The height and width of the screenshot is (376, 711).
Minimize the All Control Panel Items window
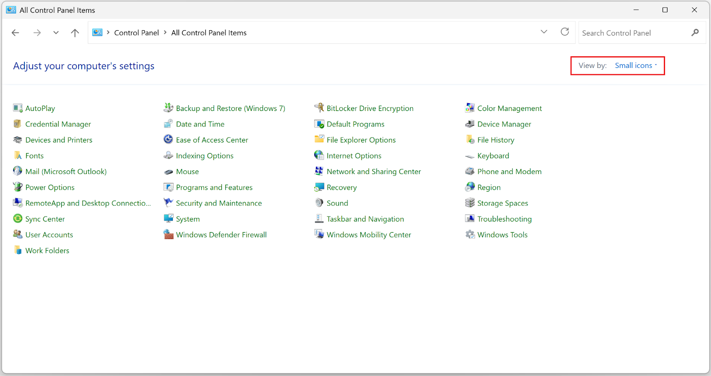pyautogui.click(x=636, y=10)
